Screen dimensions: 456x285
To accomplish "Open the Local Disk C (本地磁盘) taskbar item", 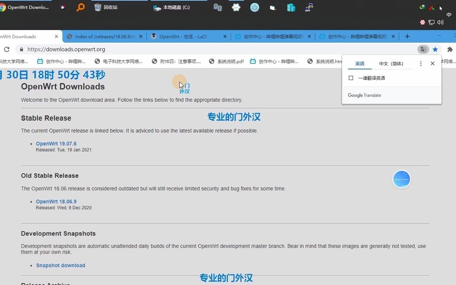I will click(x=172, y=7).
